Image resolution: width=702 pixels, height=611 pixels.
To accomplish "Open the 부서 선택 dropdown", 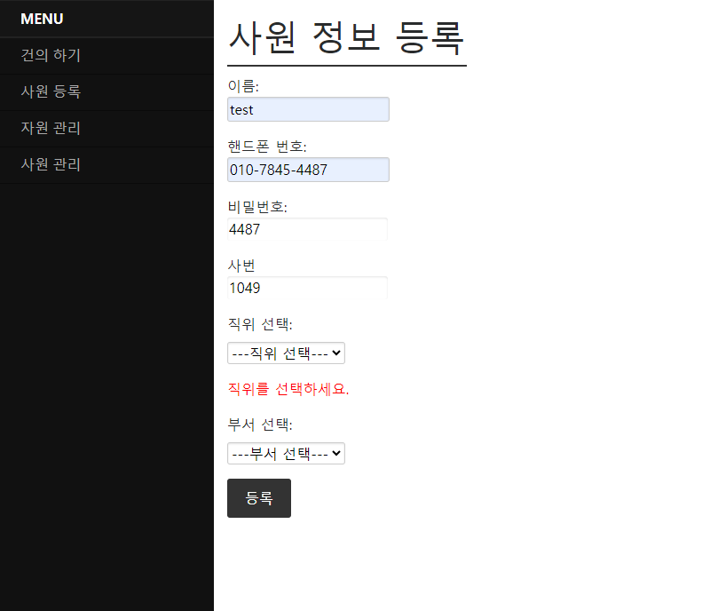I will pos(286,453).
